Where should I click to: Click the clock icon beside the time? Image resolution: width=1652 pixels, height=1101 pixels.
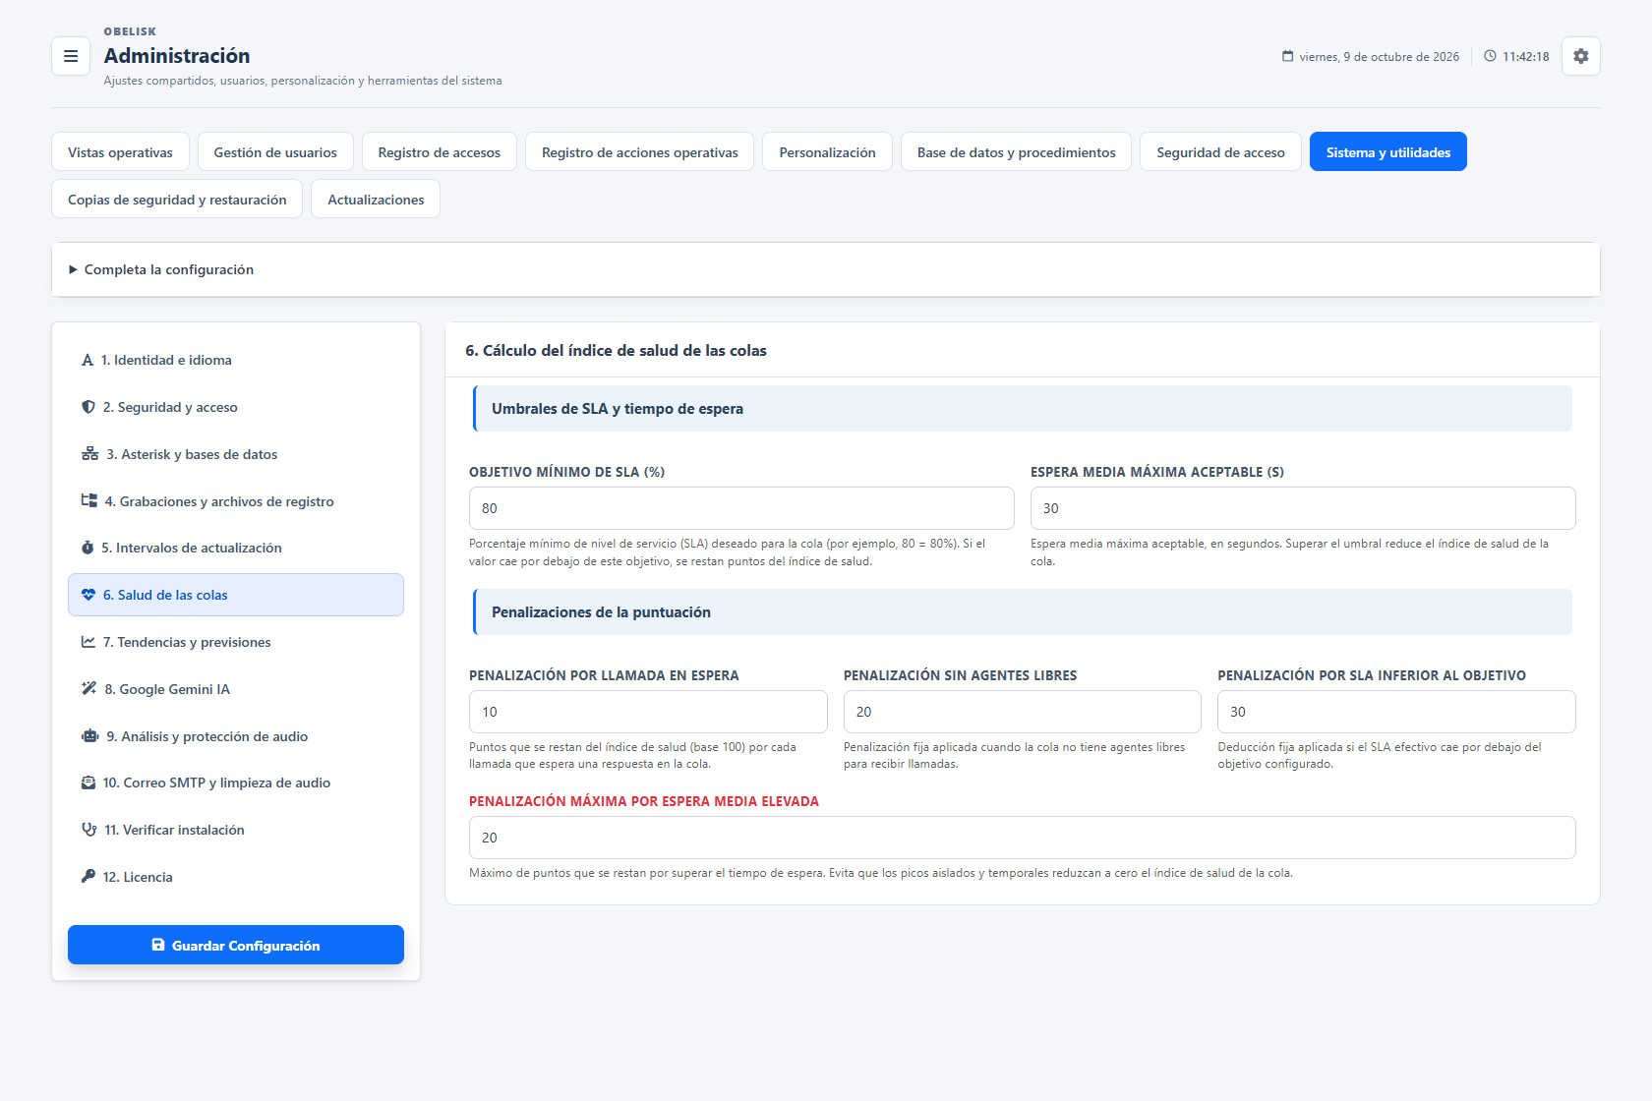[1491, 56]
